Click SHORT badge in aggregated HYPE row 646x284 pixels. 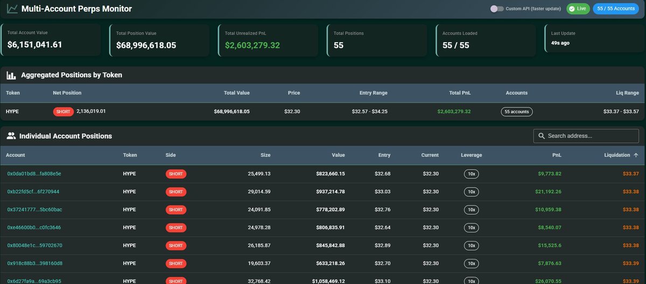(x=64, y=111)
